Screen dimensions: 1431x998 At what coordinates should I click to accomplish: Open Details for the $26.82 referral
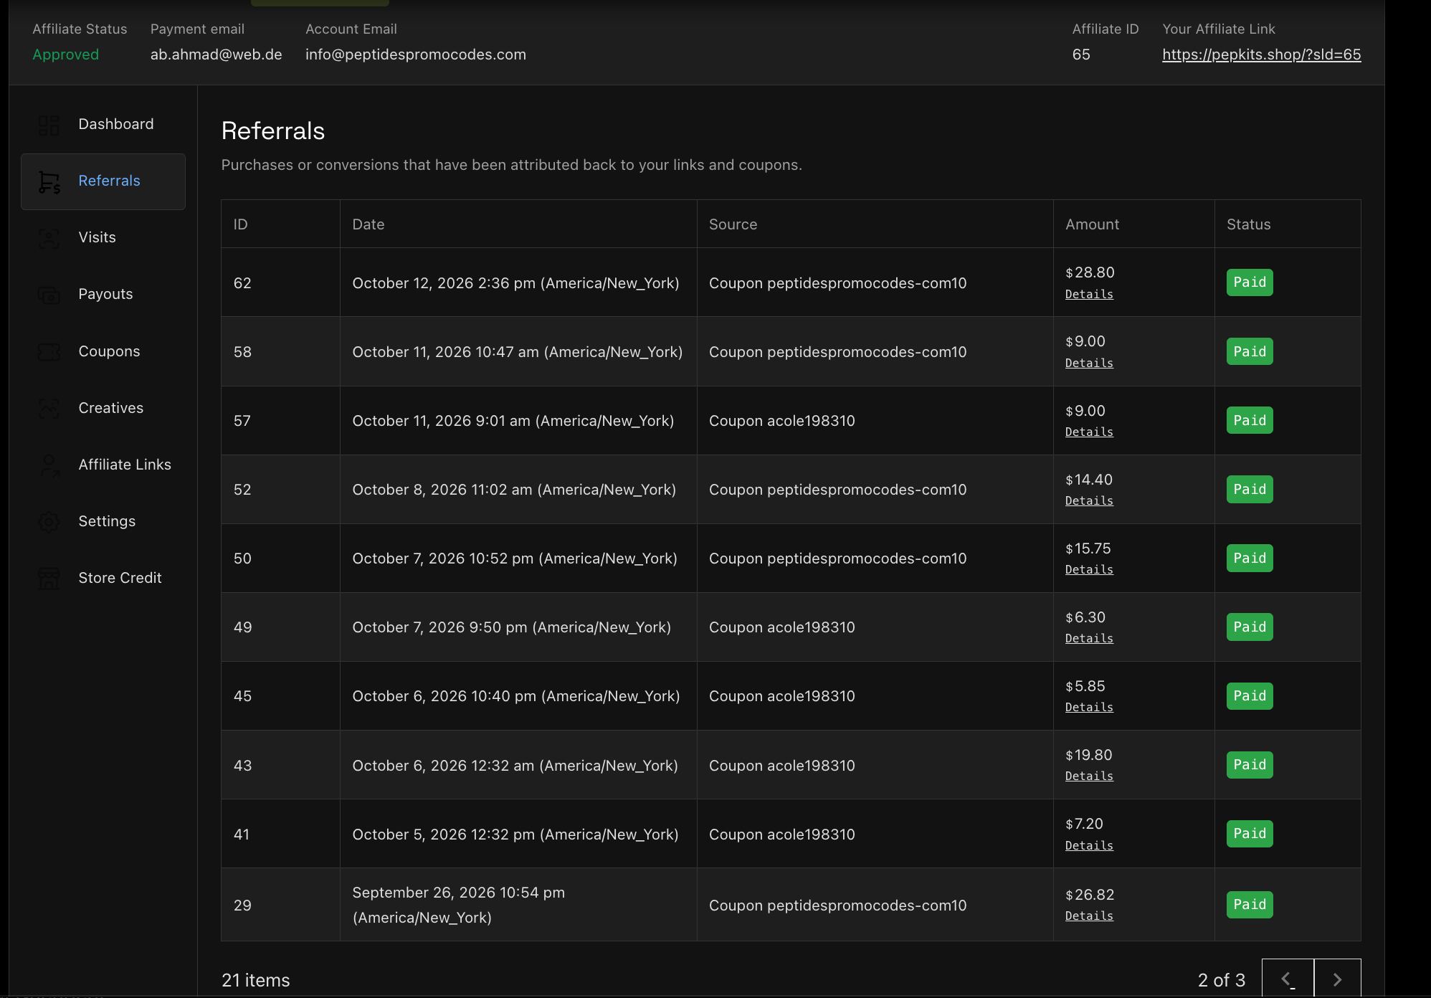1089,916
